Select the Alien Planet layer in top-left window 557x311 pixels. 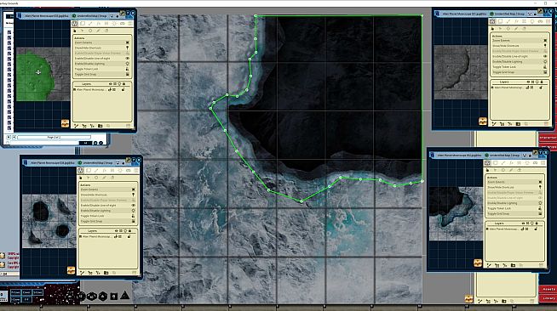[91, 89]
